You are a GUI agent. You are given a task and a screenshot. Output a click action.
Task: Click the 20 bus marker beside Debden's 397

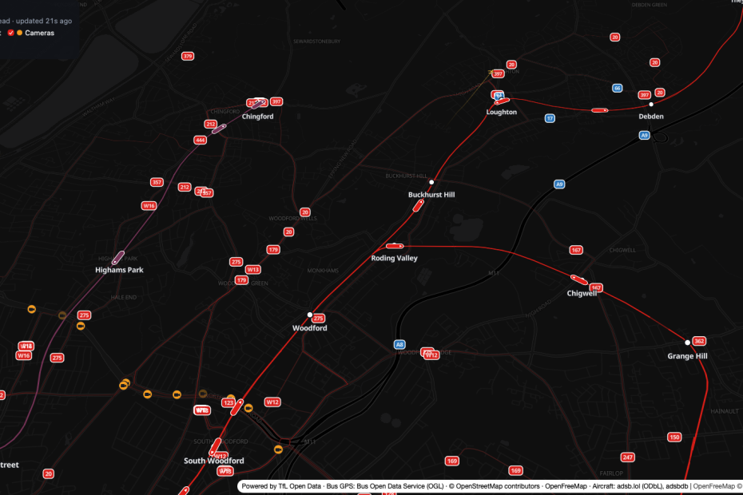point(660,93)
